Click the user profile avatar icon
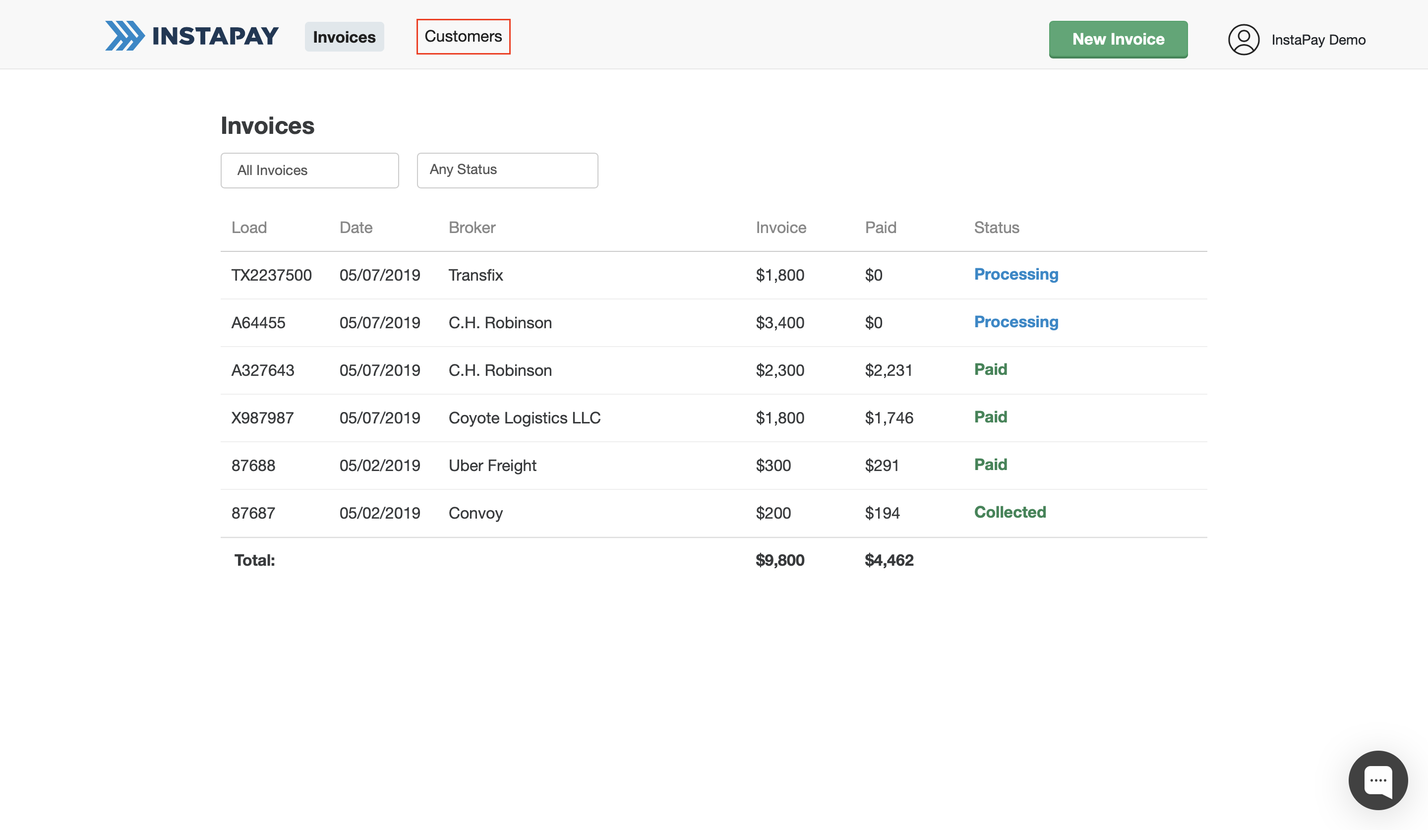Image resolution: width=1428 pixels, height=830 pixels. [x=1243, y=40]
